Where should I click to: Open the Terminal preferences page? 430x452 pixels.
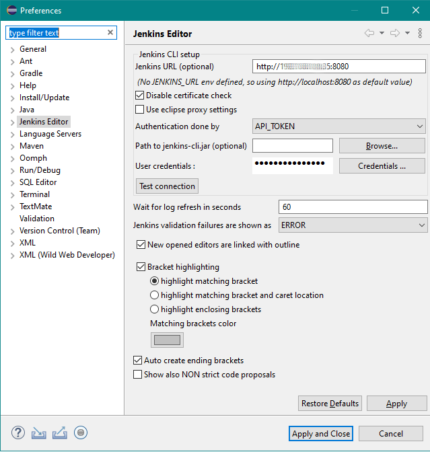click(x=34, y=194)
